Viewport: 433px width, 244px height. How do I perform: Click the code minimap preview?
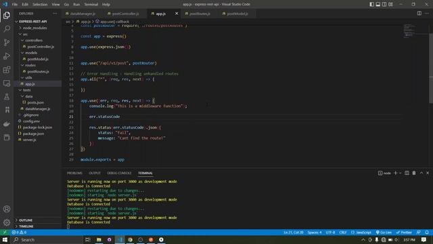pos(409,30)
